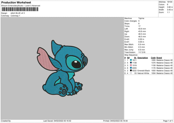Select the blue swatch for thread 8355

pos(131,68)
